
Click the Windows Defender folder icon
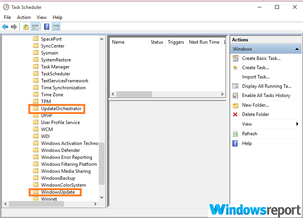tap(36, 150)
